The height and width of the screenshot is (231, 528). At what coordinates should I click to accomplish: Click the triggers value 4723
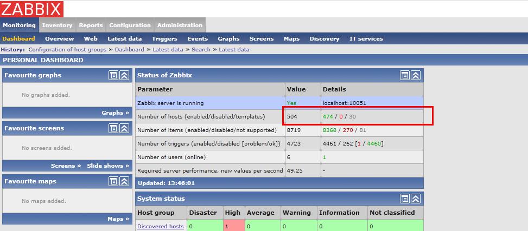[294, 144]
